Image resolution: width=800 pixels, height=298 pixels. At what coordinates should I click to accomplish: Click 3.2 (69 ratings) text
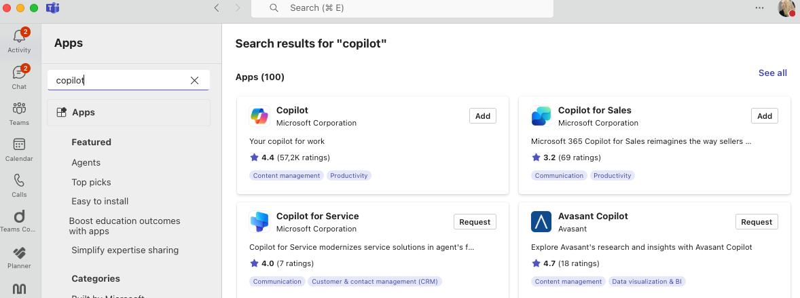[572, 157]
